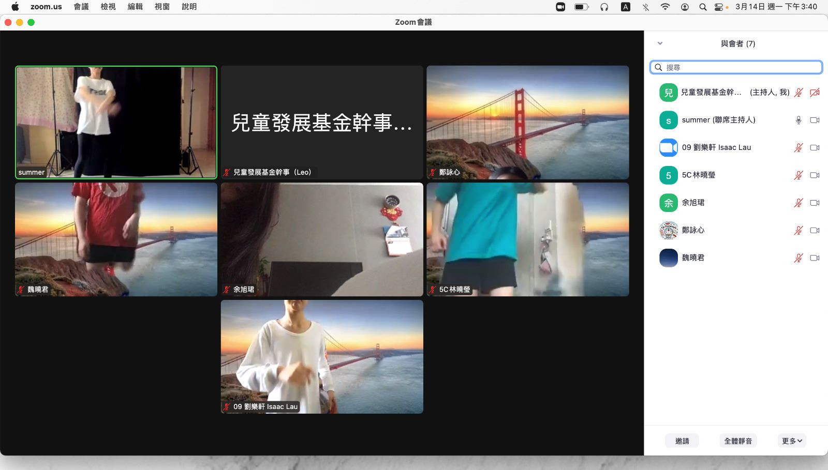Select 5C 林曉瑩's video tile

[528, 239]
